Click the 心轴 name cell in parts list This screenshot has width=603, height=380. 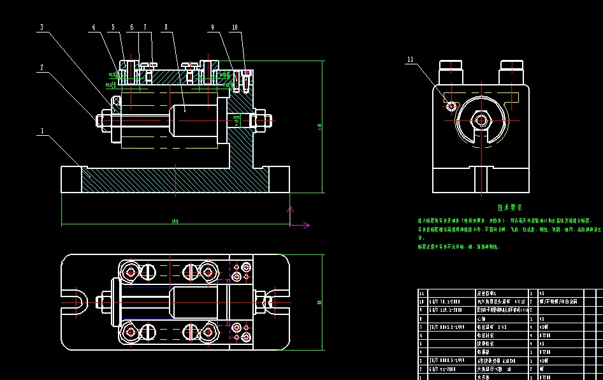(502, 319)
